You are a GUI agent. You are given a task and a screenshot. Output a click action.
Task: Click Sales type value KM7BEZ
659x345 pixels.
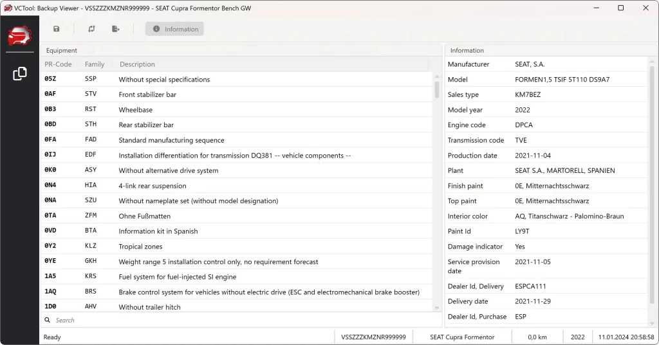[x=528, y=94]
